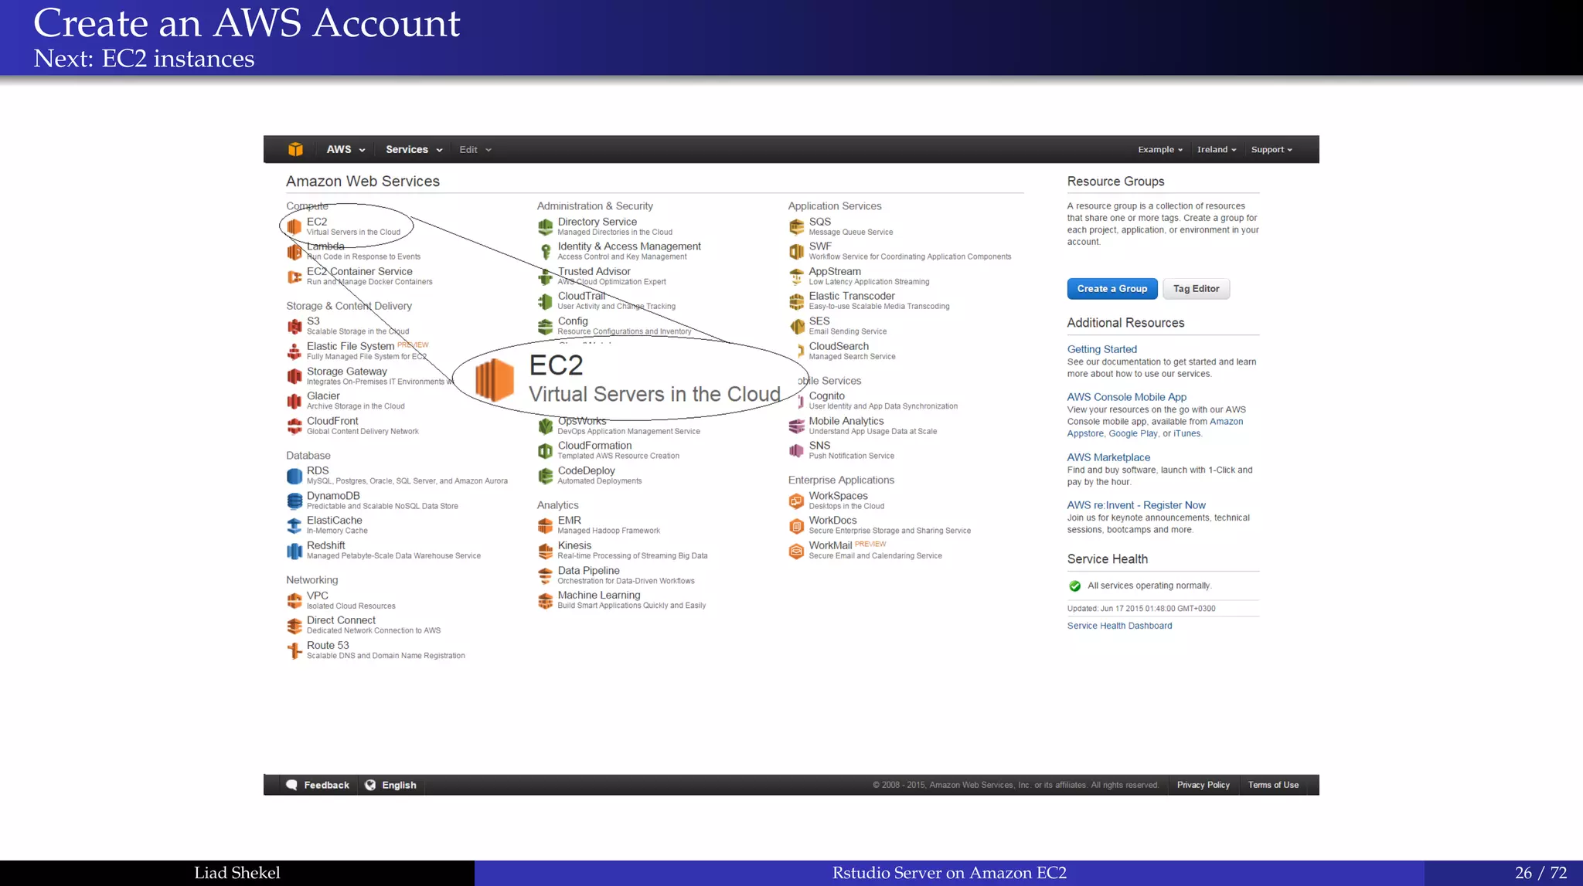1583x886 pixels.
Task: Open the Privacy Policy link
Action: click(1203, 785)
